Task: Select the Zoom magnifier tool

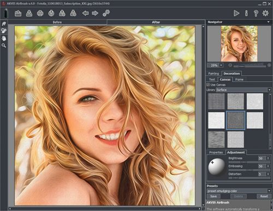Action: pyautogui.click(x=4, y=45)
